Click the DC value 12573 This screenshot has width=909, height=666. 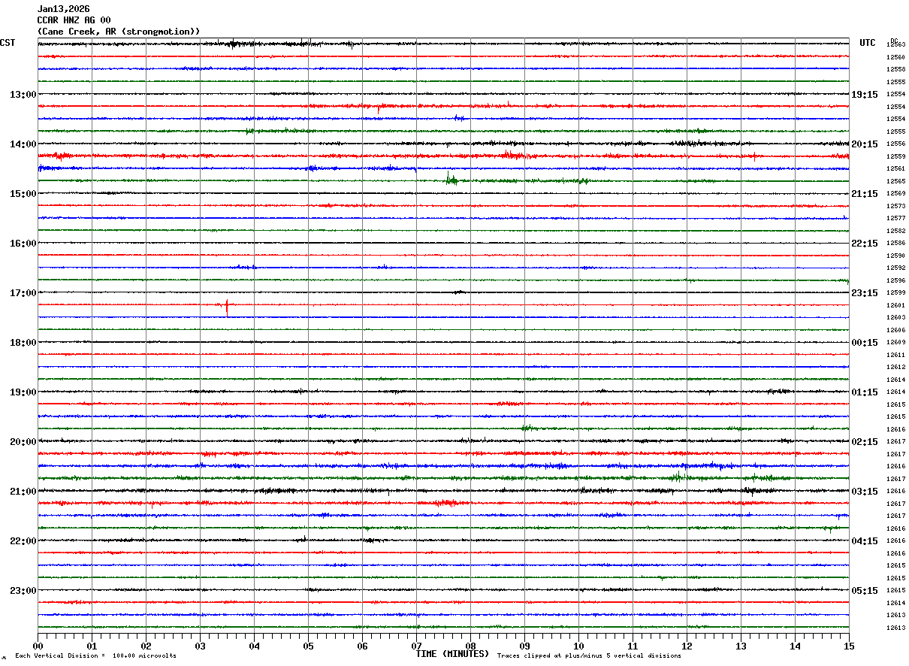point(896,206)
